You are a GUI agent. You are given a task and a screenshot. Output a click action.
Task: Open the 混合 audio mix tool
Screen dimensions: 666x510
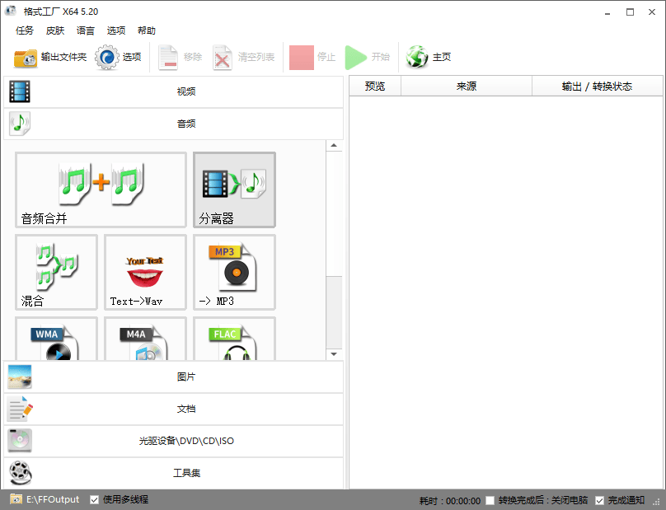point(57,272)
